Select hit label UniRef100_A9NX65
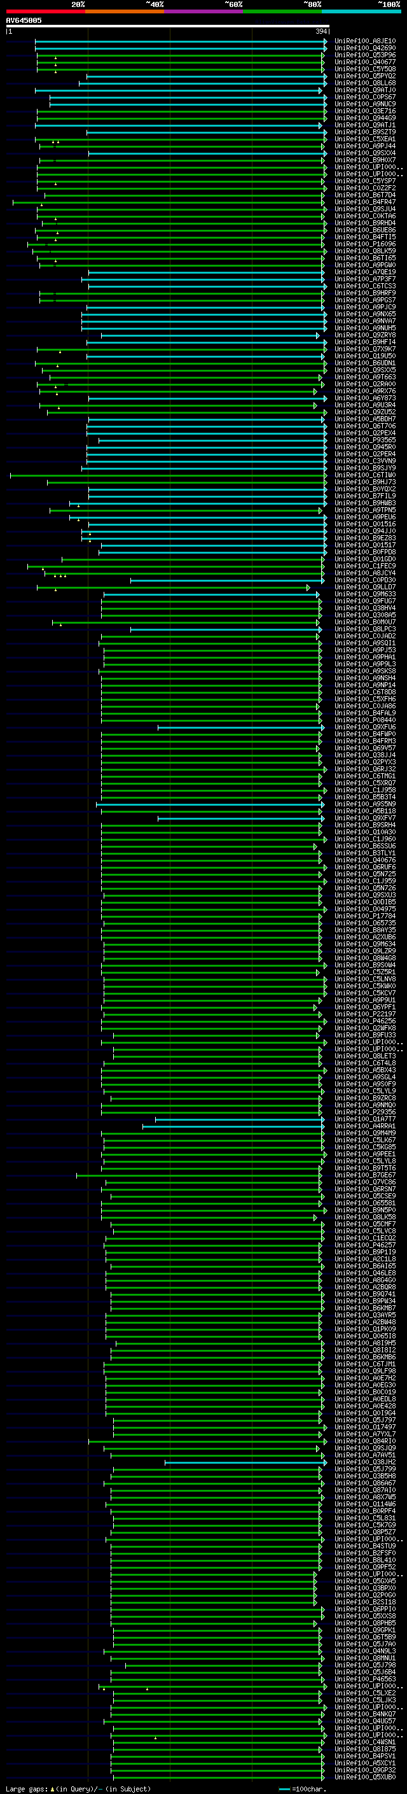 365,314
